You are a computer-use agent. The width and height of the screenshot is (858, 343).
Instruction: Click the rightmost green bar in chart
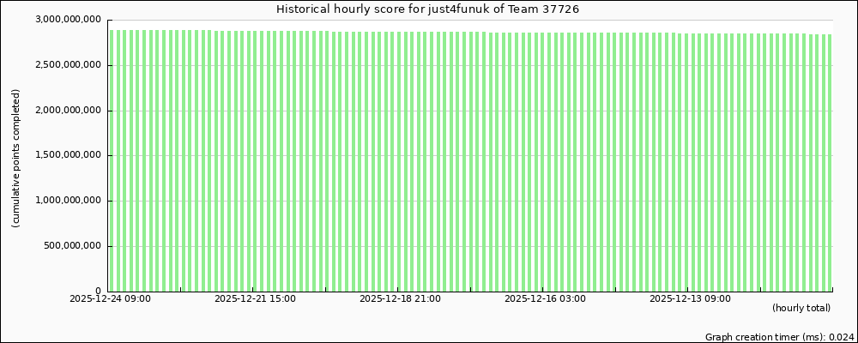(830, 163)
